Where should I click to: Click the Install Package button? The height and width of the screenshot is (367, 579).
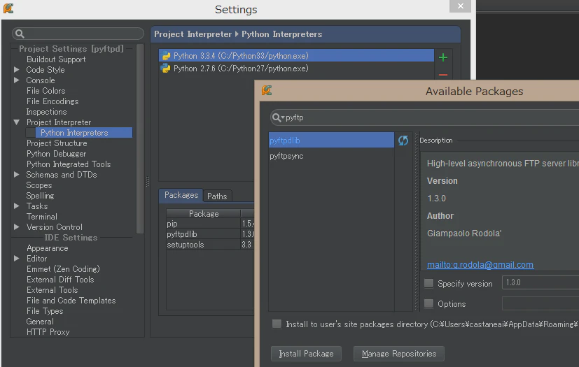tap(306, 353)
